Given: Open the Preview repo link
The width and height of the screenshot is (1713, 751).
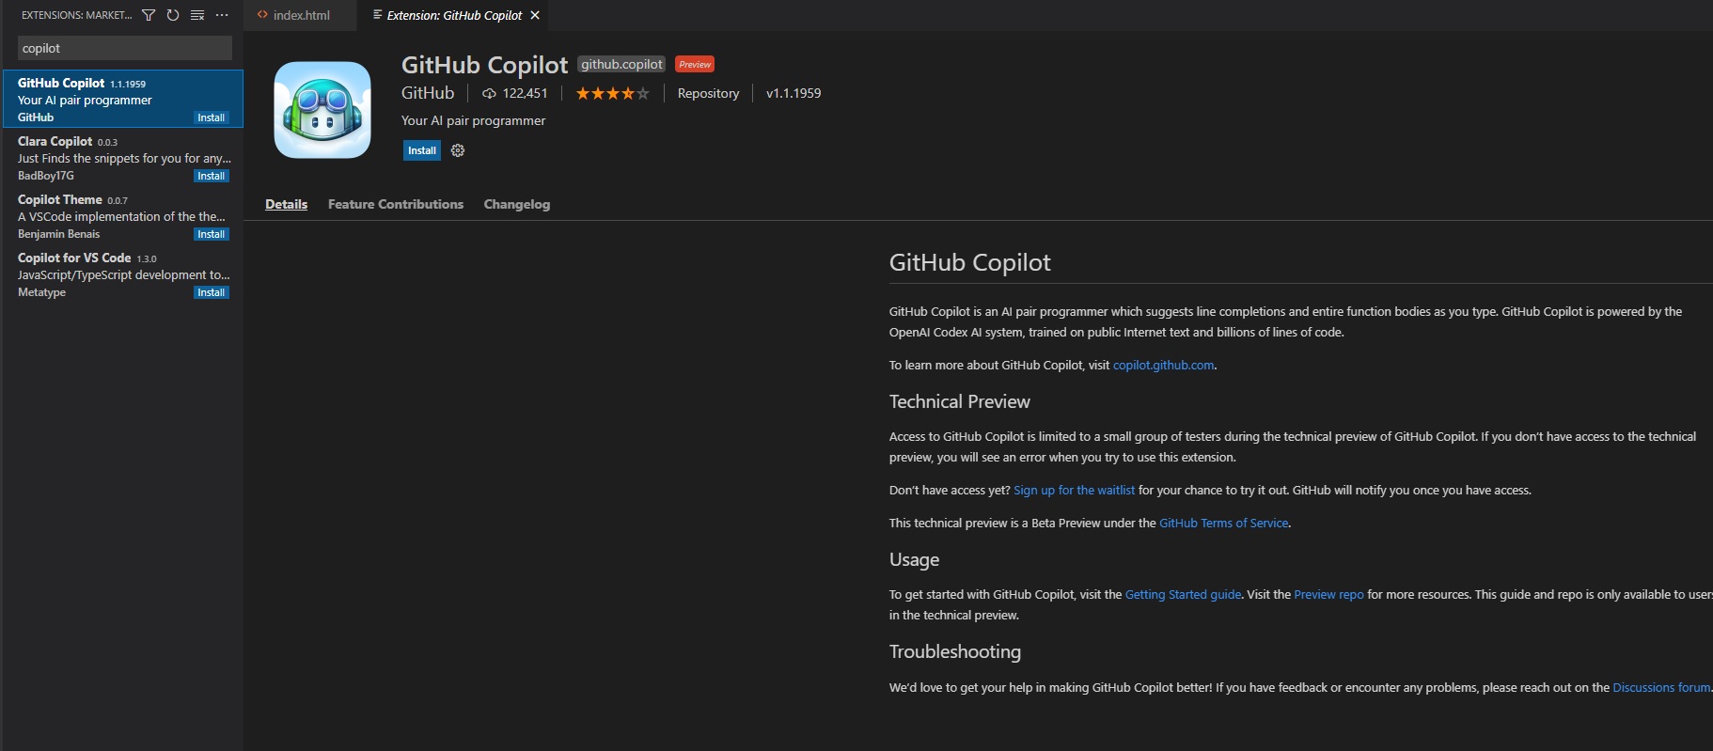Looking at the screenshot, I should (x=1328, y=594).
